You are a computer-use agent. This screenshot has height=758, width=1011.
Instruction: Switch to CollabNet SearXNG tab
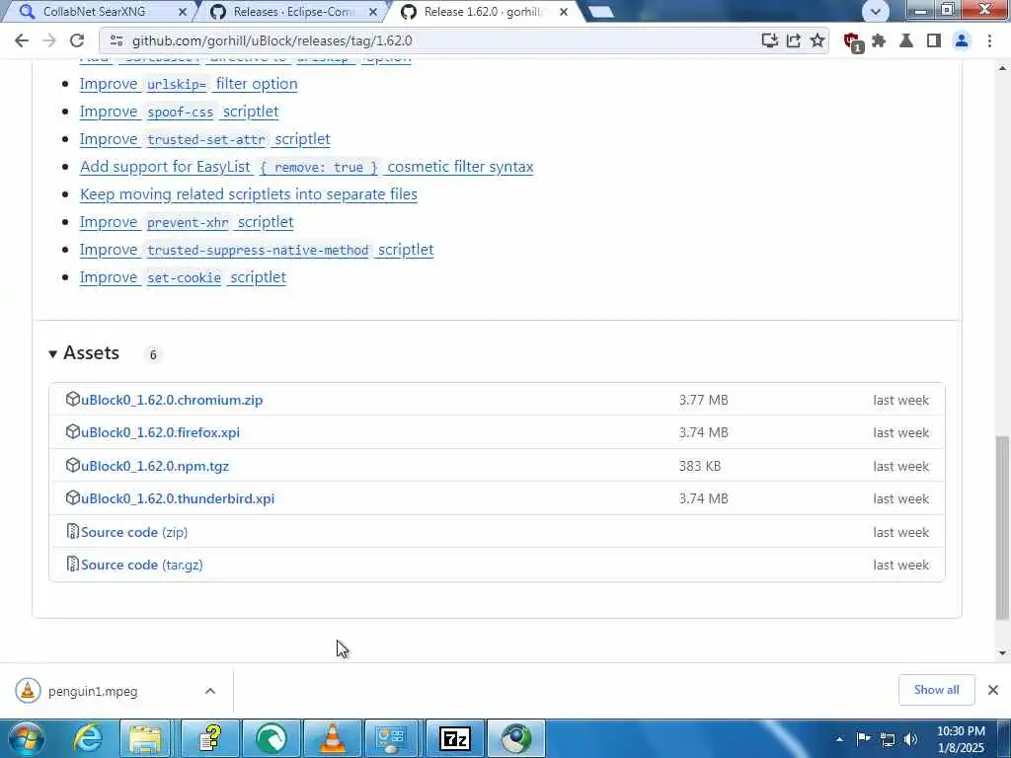pos(94,12)
